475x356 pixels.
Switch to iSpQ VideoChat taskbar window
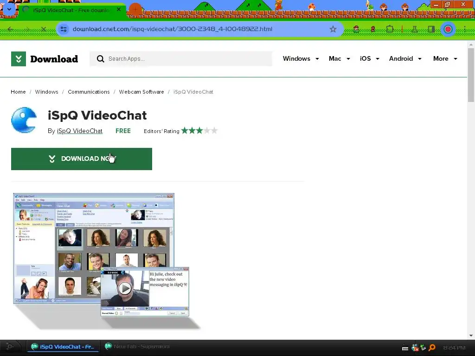point(63,347)
